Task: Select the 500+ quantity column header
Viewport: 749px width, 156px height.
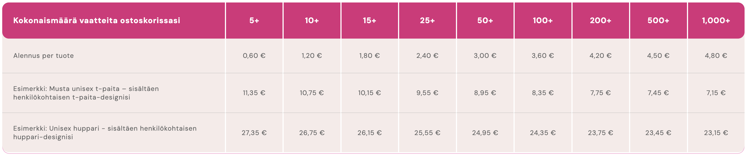Action: coord(658,21)
